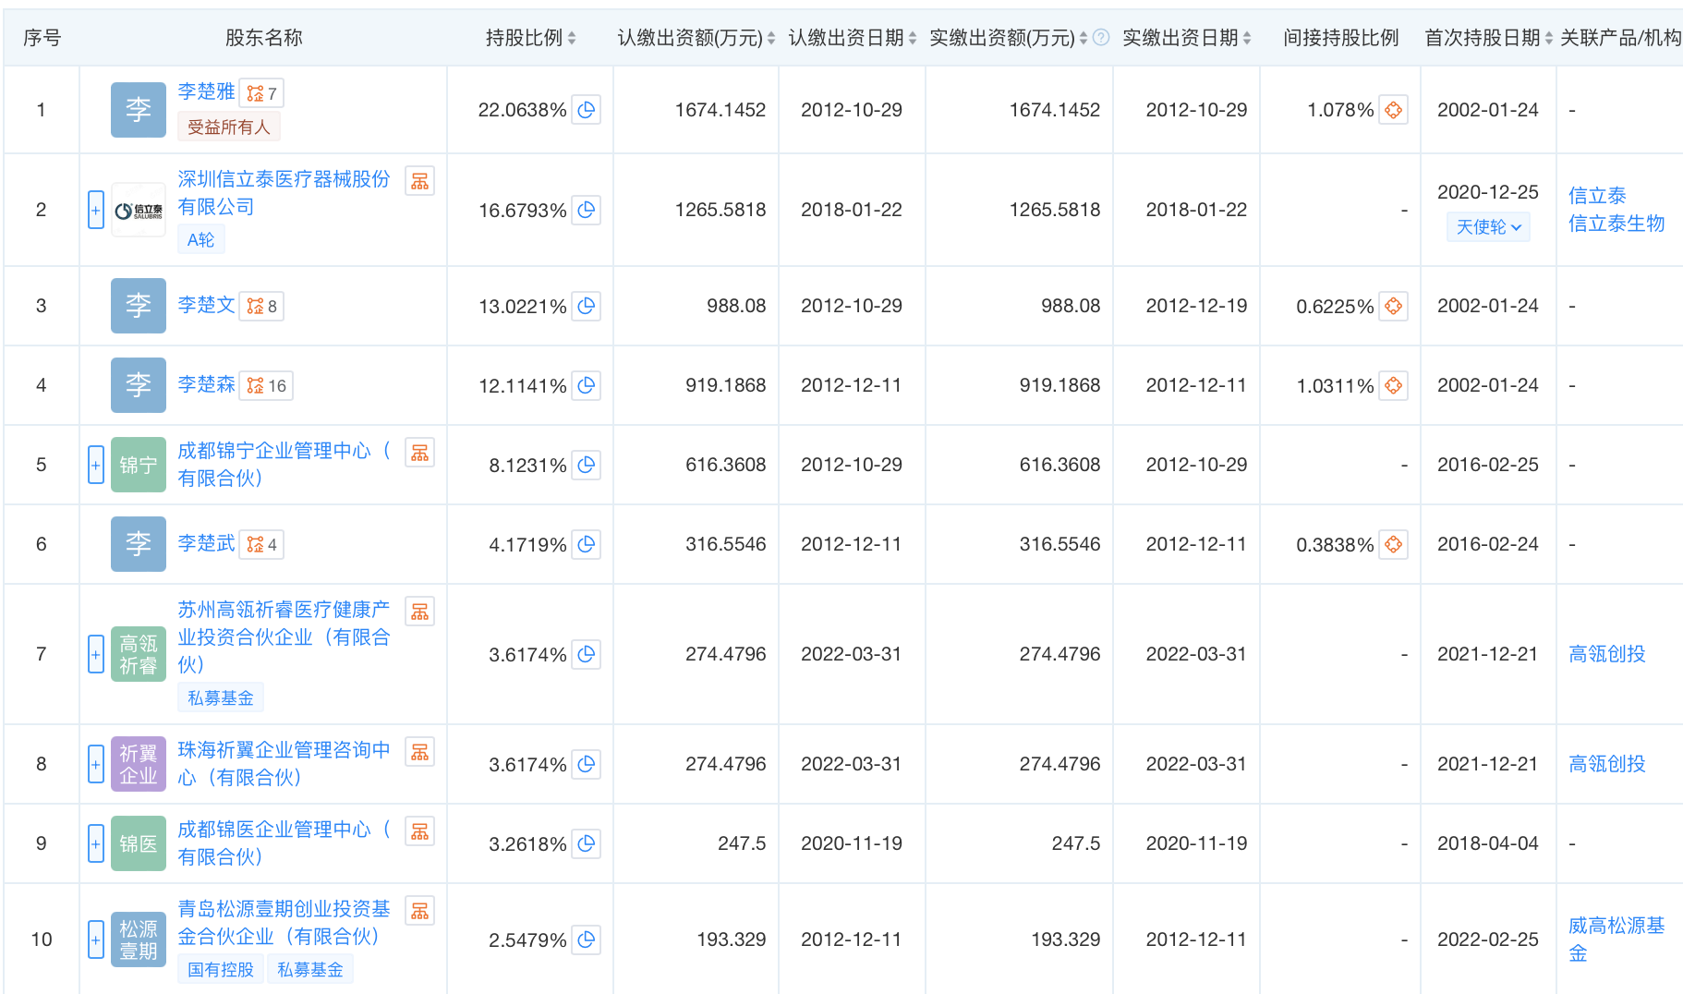Expand row for 成都锦宁企业管理中心

95,465
